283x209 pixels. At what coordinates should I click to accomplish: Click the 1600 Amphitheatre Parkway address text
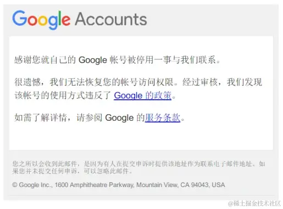(x=95, y=185)
